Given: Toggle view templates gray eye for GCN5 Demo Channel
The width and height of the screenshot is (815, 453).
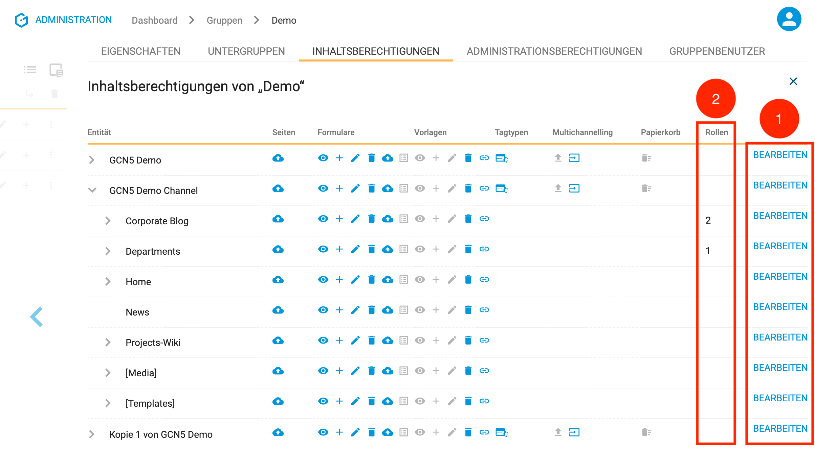Looking at the screenshot, I should [x=420, y=188].
